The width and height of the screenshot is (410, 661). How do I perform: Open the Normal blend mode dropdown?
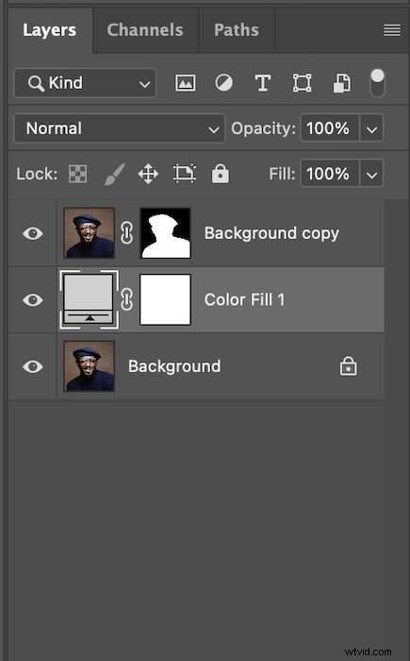pos(120,128)
